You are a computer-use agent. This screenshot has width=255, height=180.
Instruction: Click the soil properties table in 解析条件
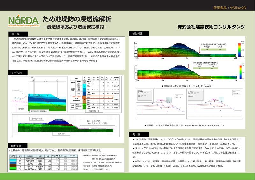(x=44, y=162)
